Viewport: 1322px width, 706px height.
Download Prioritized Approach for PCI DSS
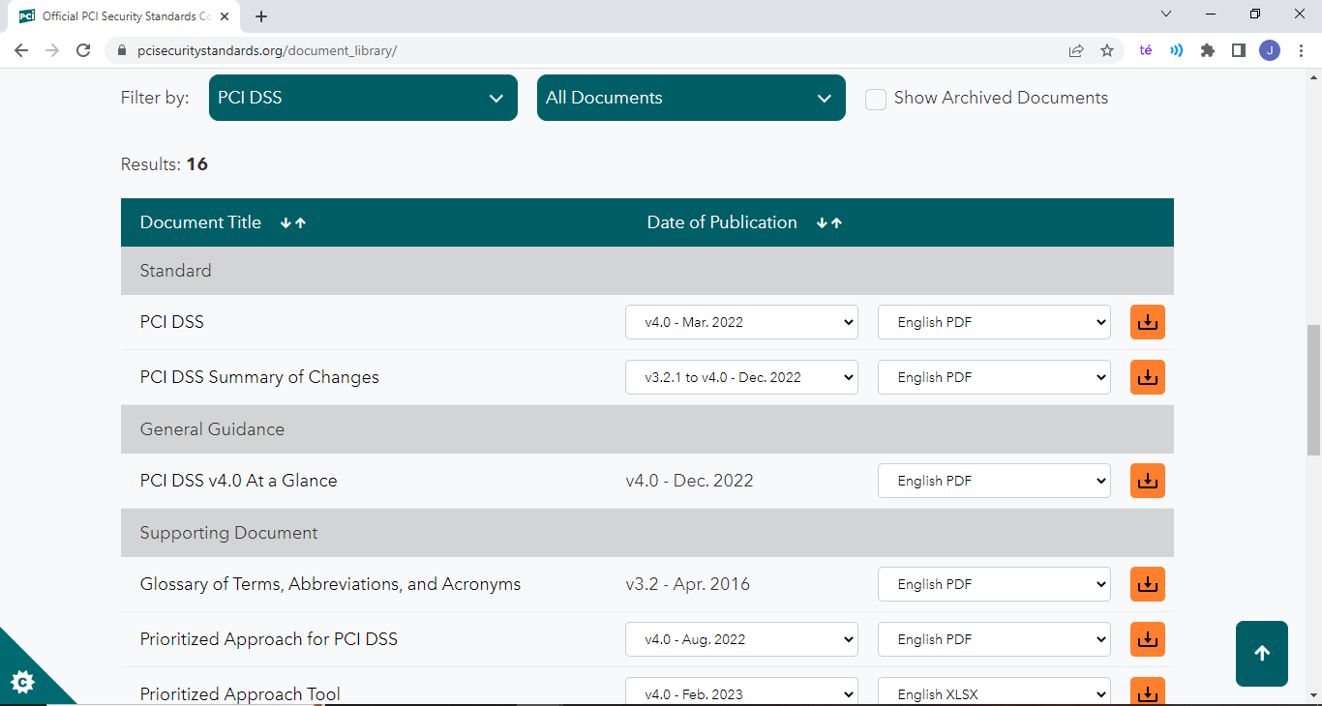tap(1148, 639)
